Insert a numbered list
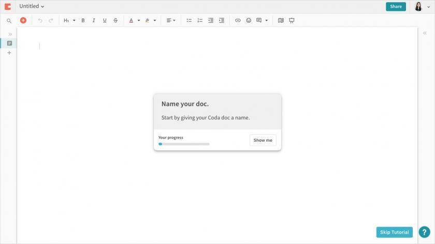 point(200,21)
